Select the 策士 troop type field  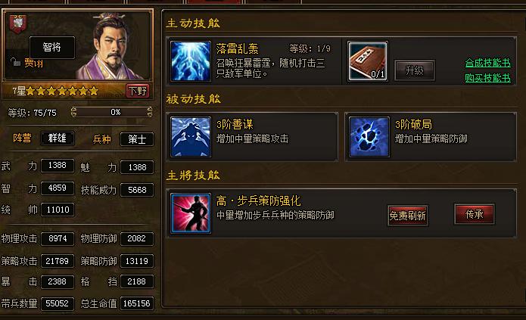(137, 139)
